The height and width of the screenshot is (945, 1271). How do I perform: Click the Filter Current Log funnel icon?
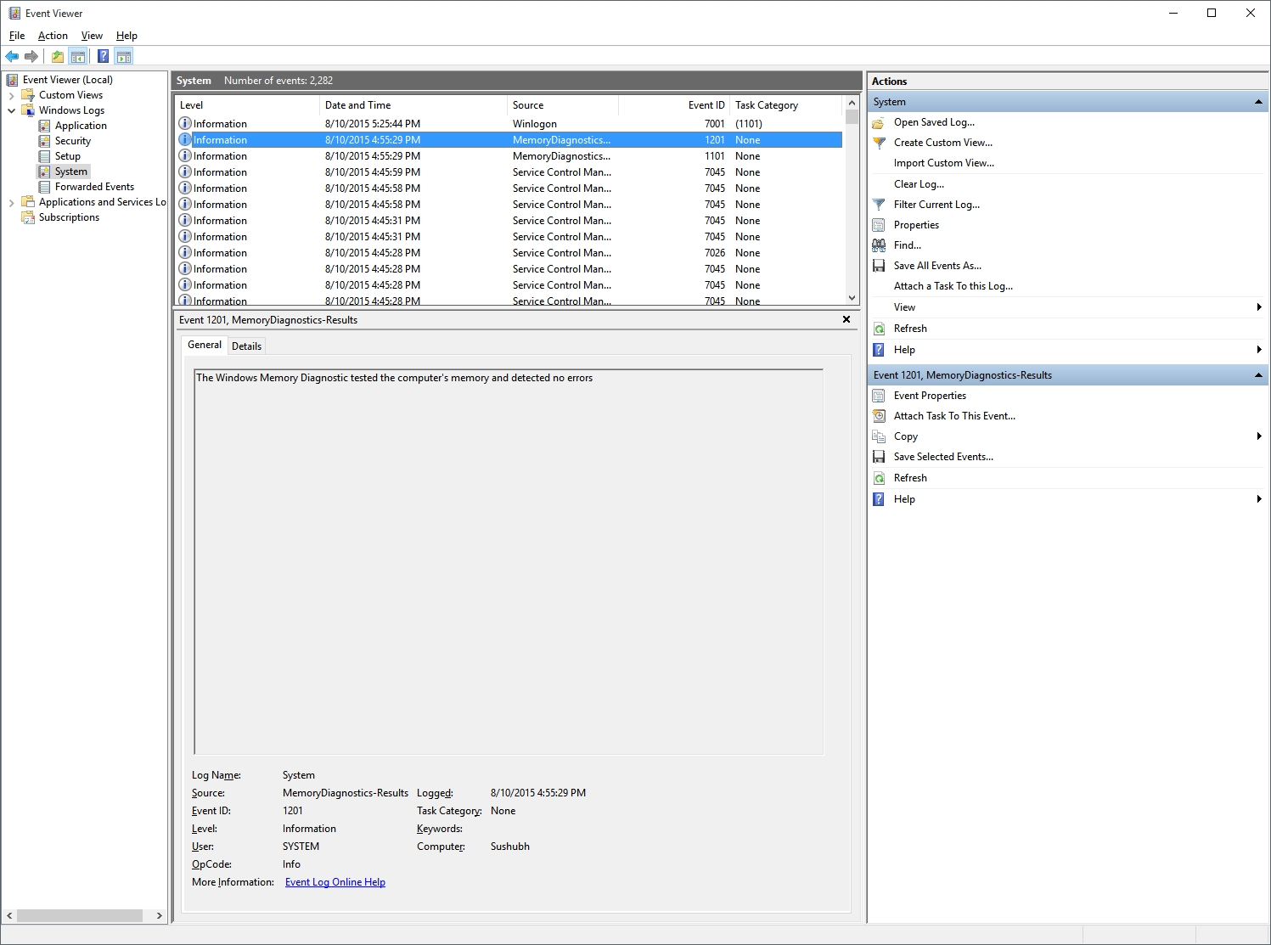coord(880,205)
